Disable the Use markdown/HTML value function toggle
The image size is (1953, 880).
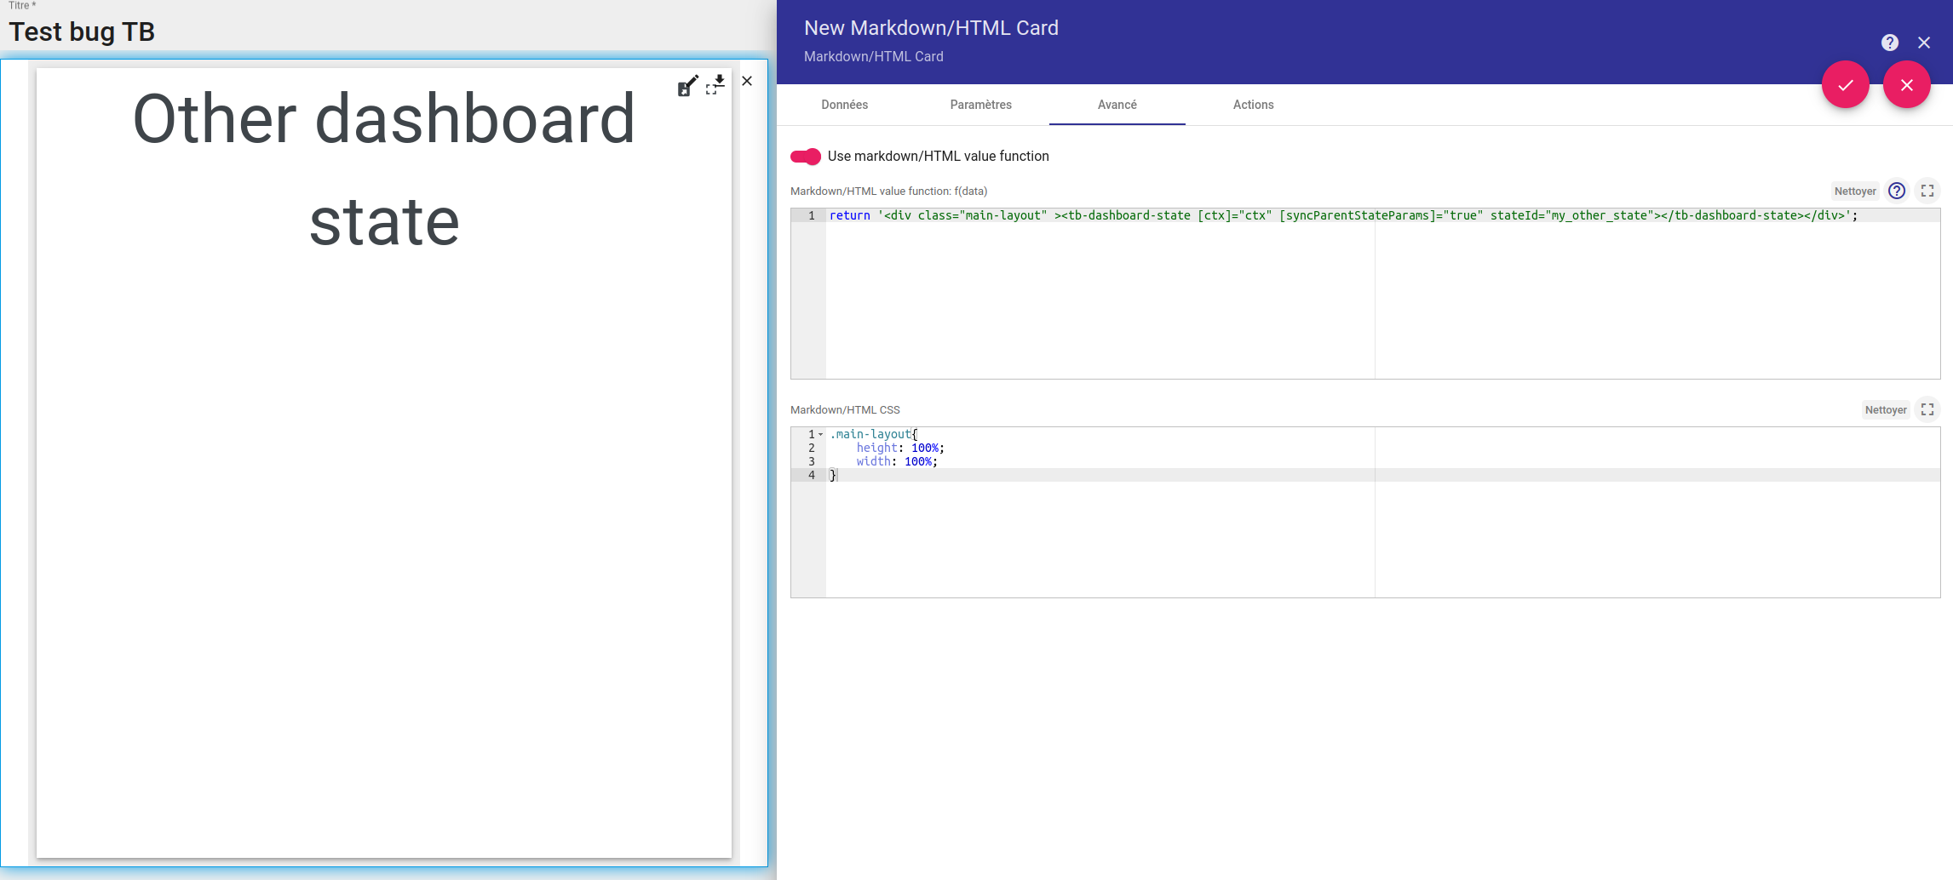(x=806, y=157)
